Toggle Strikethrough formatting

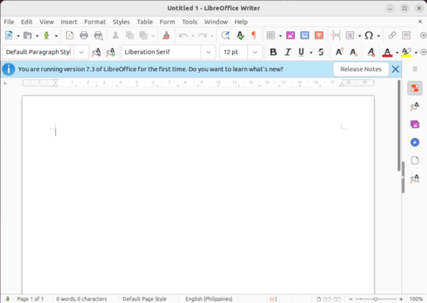(321, 52)
